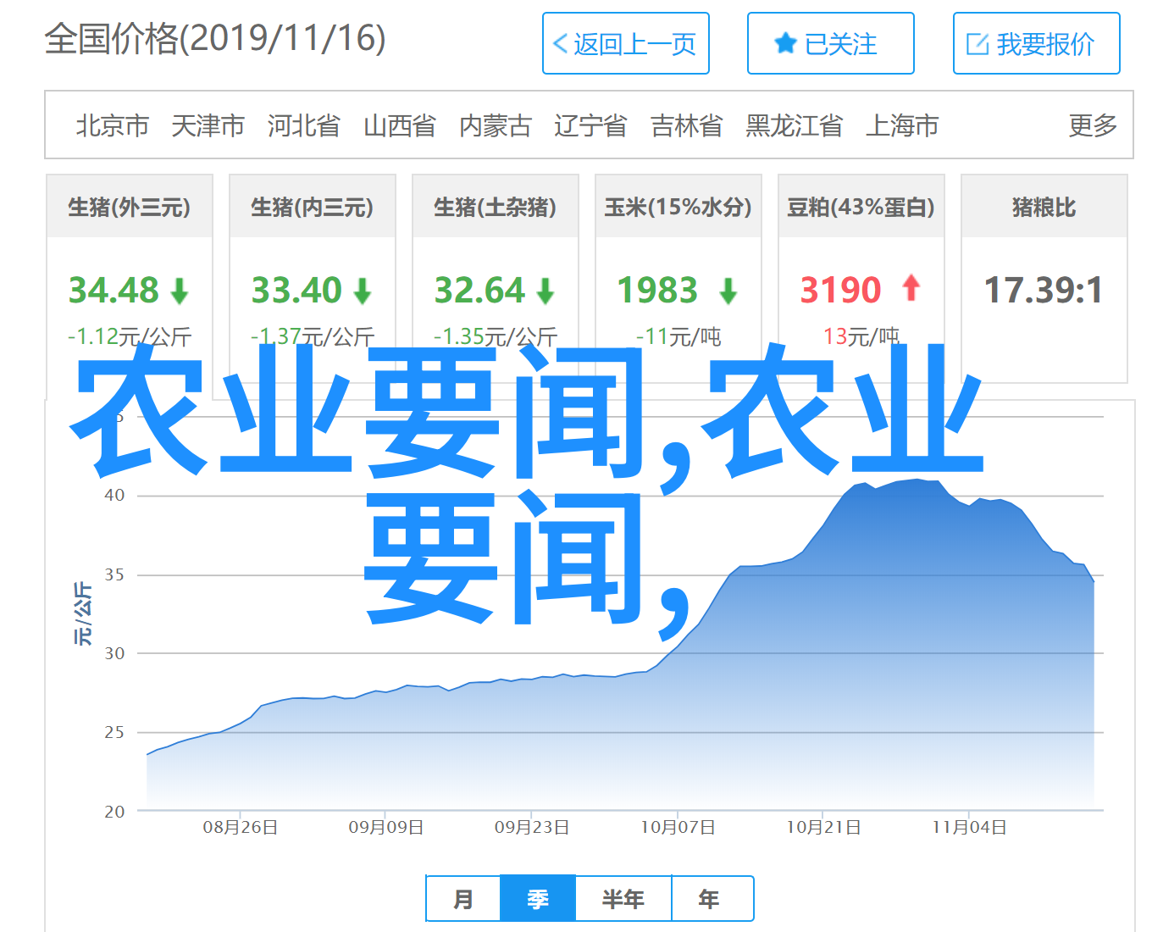
Task: Click the 32.64 price value
Action: pyautogui.click(x=479, y=291)
